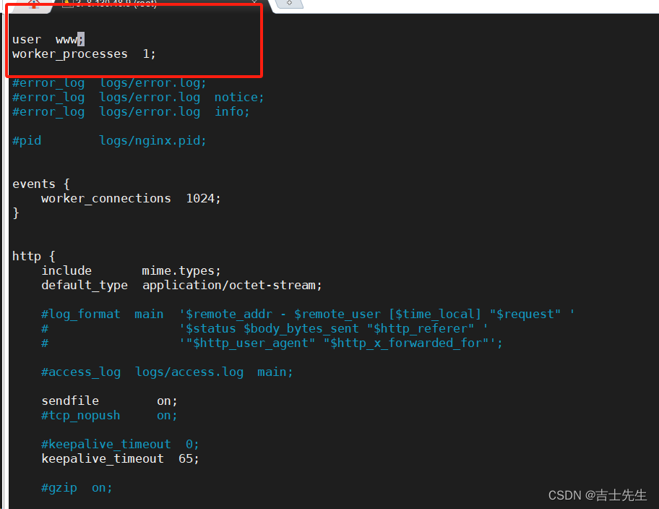The image size is (659, 509).
Task: Click the '#keepalive_timeout 0;' comment line
Action: point(120,445)
